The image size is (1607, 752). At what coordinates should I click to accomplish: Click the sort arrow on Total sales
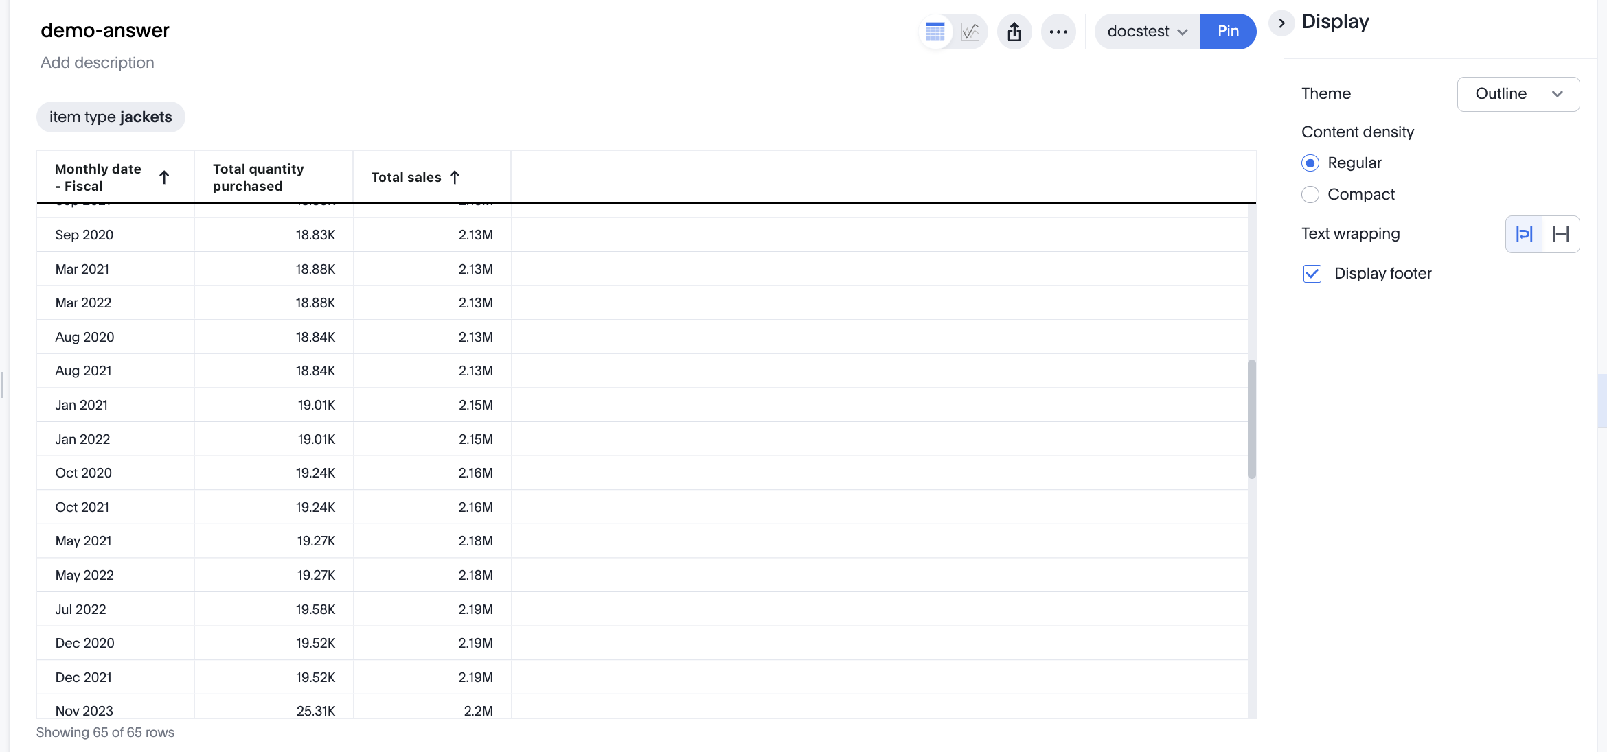tap(455, 176)
